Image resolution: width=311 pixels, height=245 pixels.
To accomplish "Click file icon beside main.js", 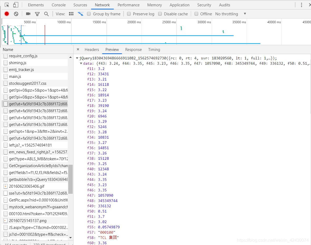I will point(6,77).
